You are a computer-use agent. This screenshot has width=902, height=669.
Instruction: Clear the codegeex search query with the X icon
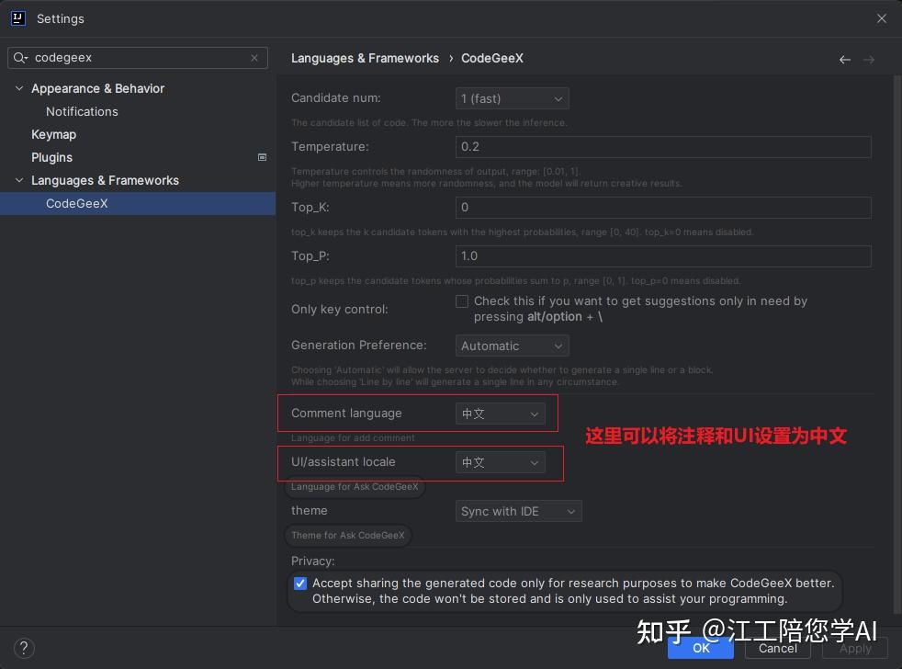254,58
